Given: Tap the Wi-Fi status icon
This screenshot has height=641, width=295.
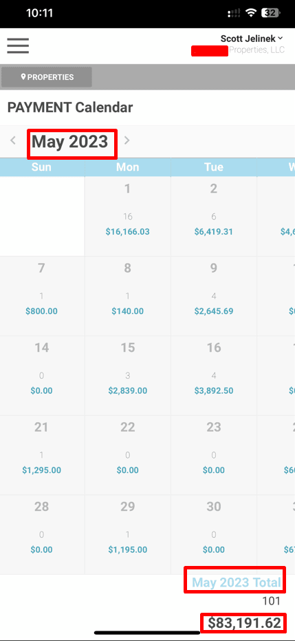Looking at the screenshot, I should pyautogui.click(x=250, y=13).
